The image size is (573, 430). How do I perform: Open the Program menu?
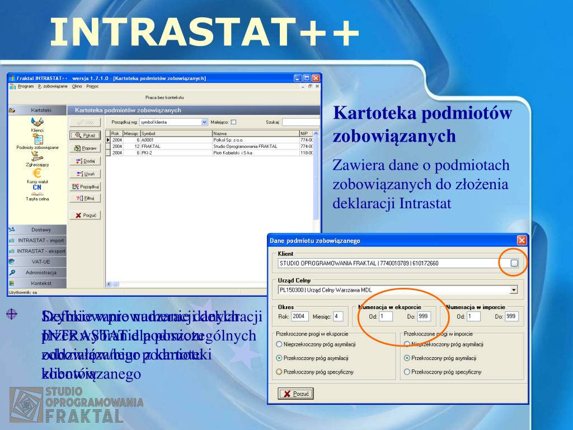[x=26, y=86]
